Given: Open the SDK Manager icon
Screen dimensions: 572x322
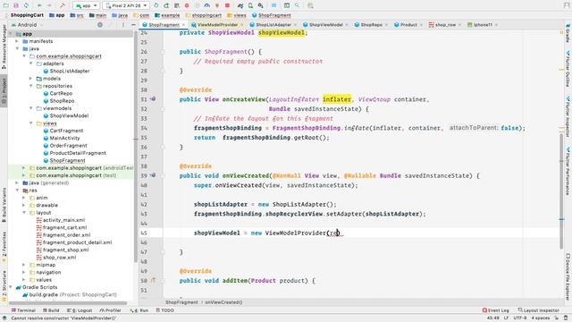Looking at the screenshot, I should click(260, 5).
